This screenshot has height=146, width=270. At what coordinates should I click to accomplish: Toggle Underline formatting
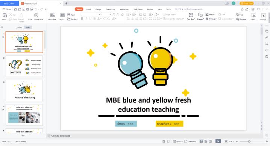point(90,19)
